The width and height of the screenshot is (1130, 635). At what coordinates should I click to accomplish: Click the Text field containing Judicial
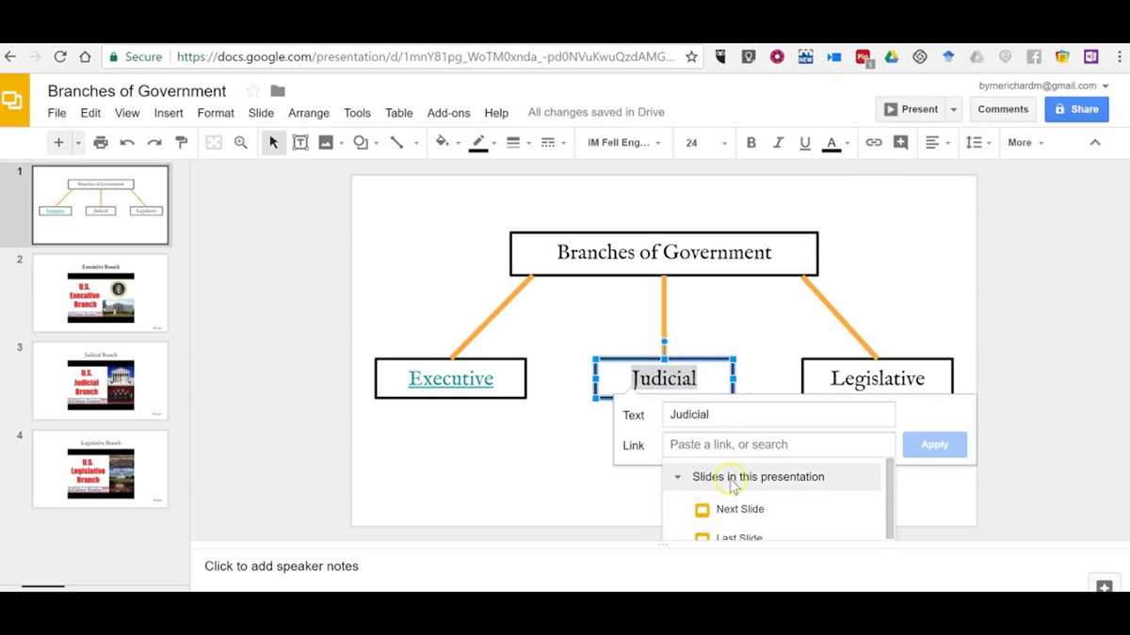click(779, 415)
